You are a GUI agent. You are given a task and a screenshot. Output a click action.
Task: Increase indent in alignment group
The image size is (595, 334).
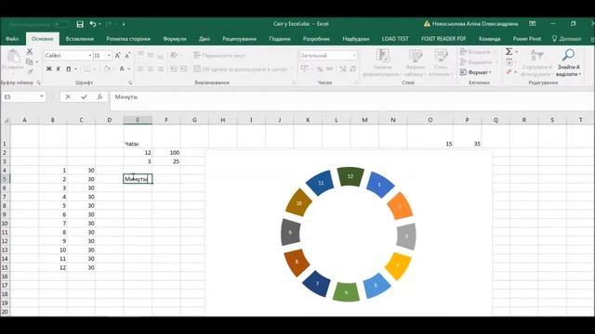(x=184, y=69)
